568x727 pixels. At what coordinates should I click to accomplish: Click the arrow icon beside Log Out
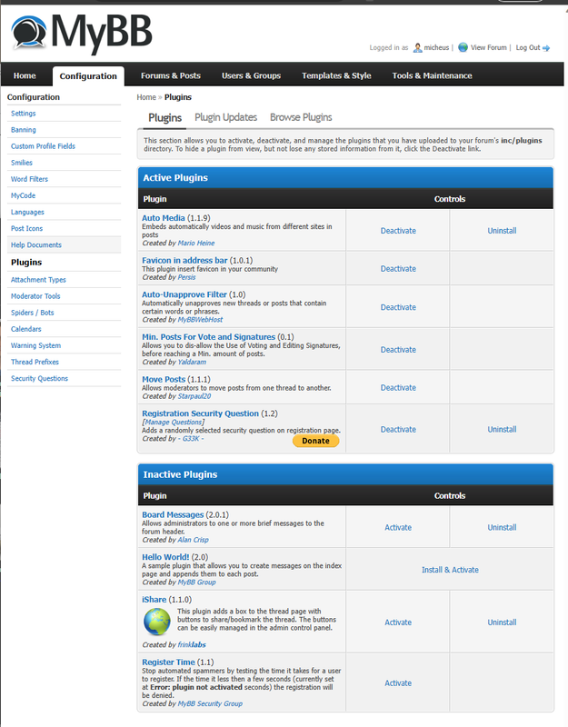(546, 48)
